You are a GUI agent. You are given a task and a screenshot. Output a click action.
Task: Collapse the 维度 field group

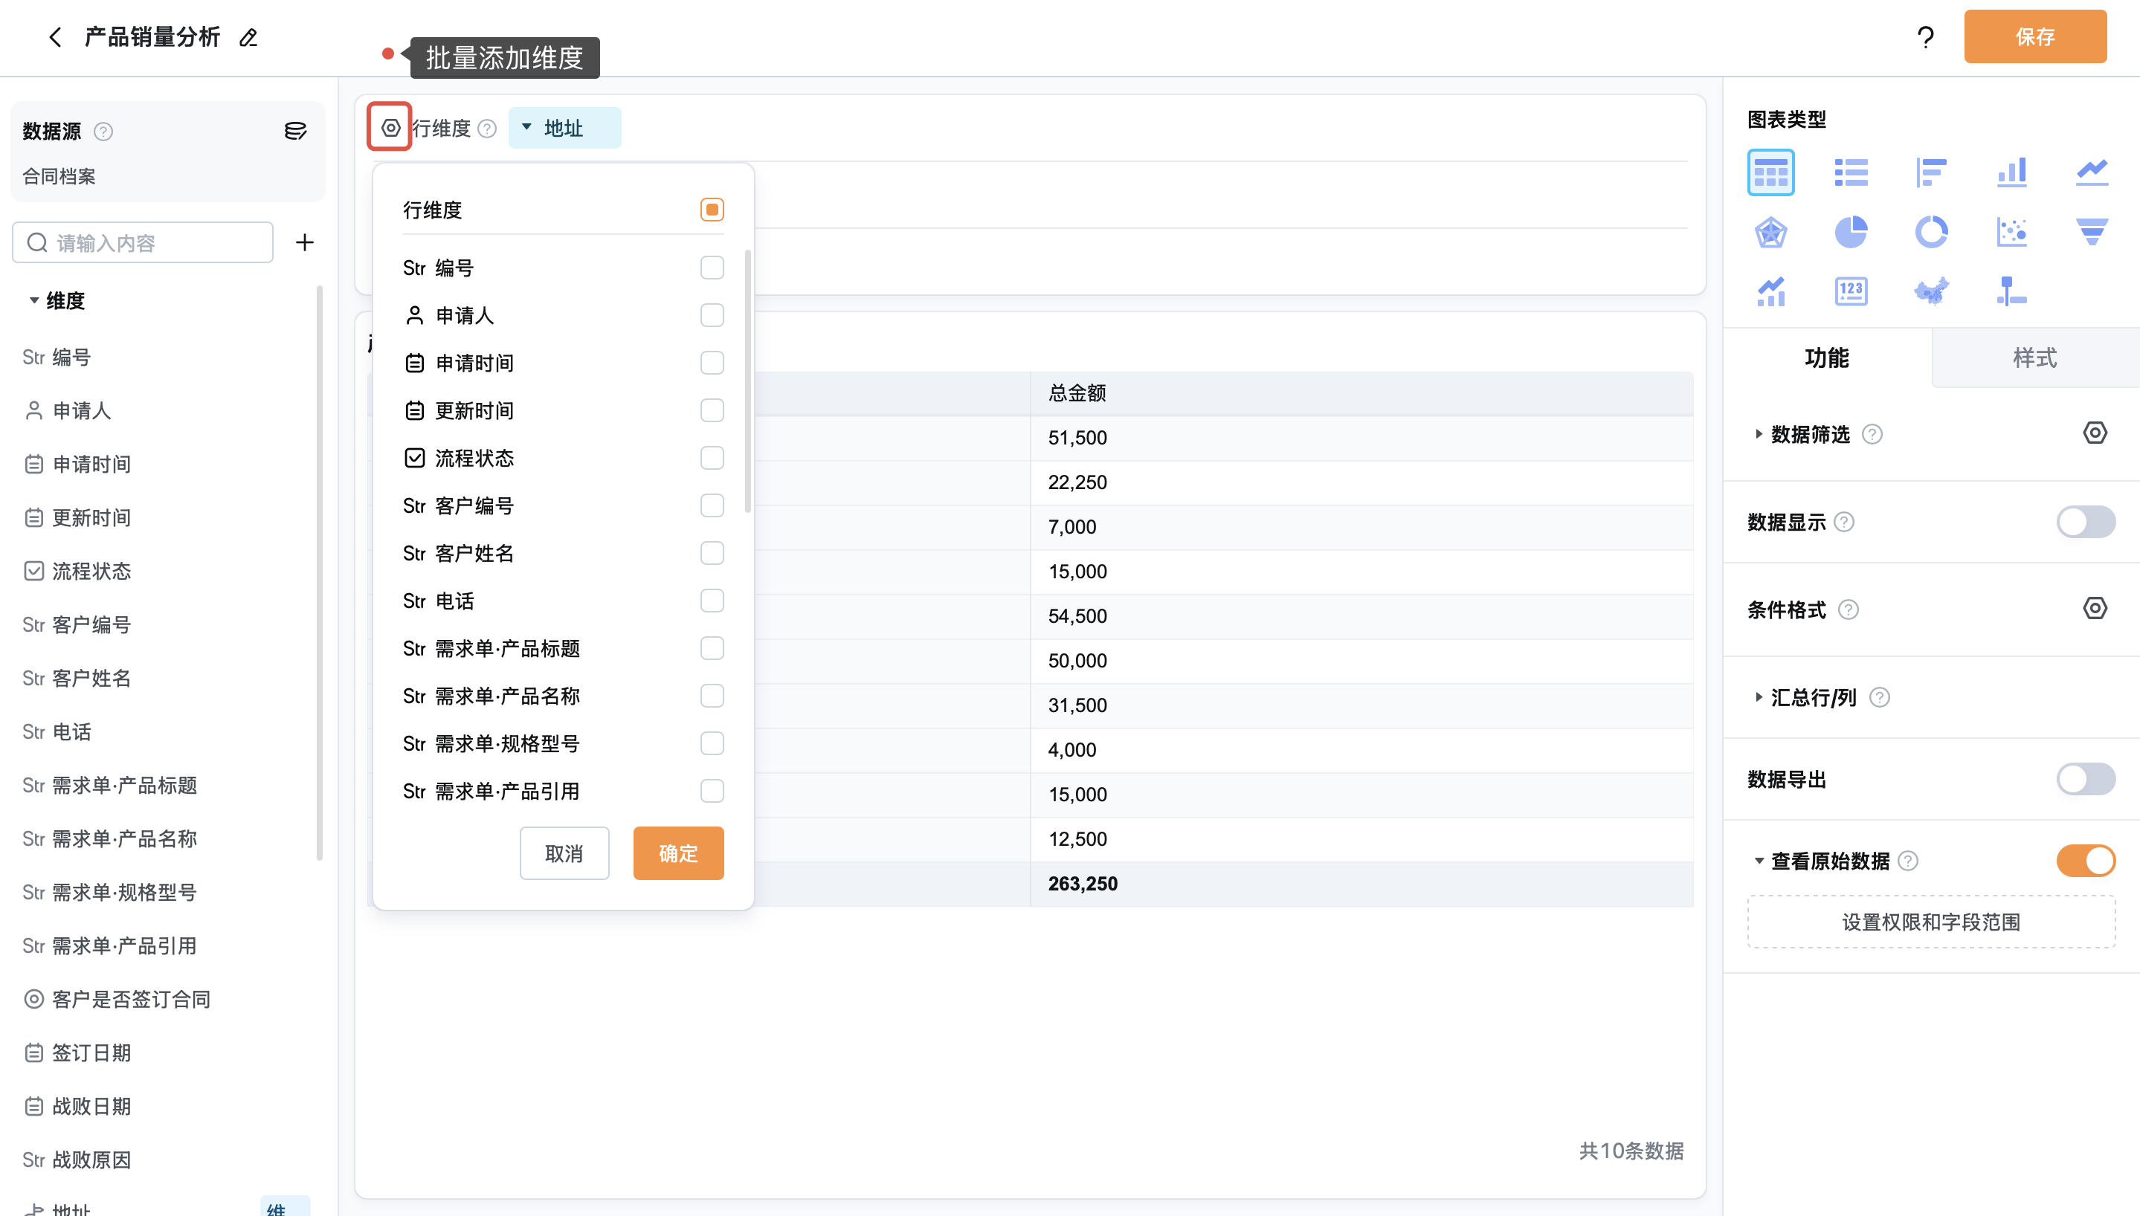34,301
